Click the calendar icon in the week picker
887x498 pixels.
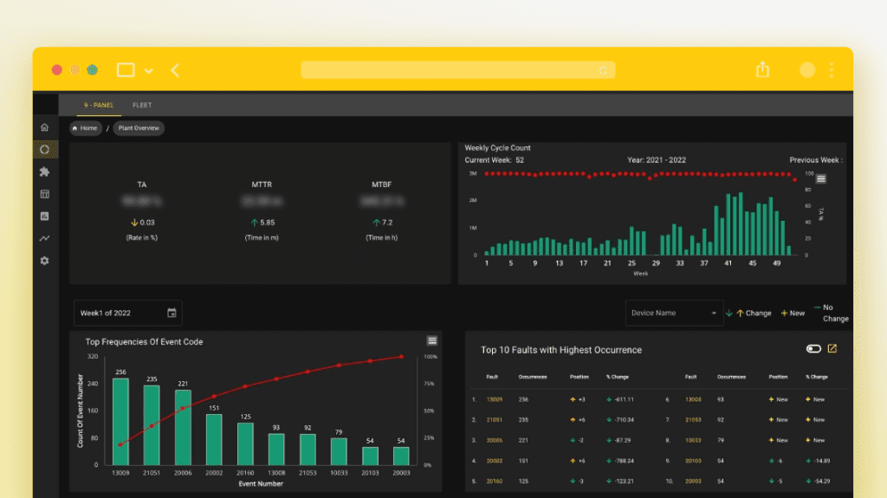(x=172, y=313)
